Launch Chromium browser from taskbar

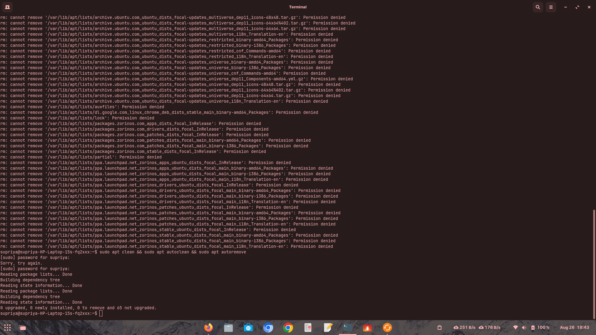coord(268,328)
